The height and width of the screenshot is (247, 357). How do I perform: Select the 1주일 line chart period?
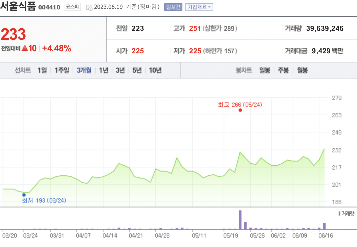point(62,70)
